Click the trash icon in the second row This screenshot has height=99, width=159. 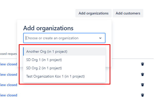[143, 74]
